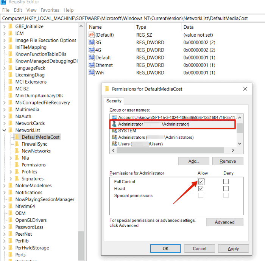Click the WiFi DWORD value icon
The height and width of the screenshot is (261, 265).
click(92, 73)
